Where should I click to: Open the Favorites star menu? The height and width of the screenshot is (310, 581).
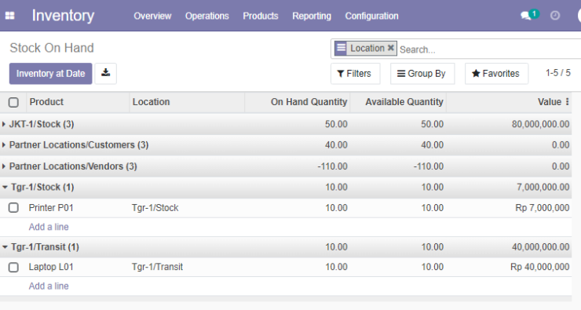point(496,74)
